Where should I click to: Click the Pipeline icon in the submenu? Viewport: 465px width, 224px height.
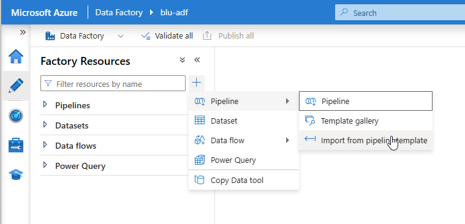[x=311, y=102]
